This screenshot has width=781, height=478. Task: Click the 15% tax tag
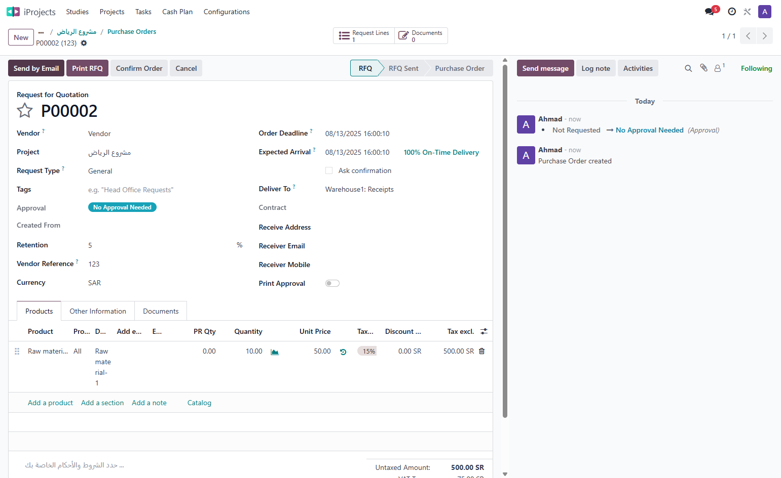click(367, 351)
